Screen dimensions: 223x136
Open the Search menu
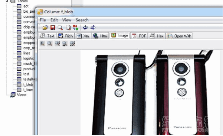(x=82, y=20)
